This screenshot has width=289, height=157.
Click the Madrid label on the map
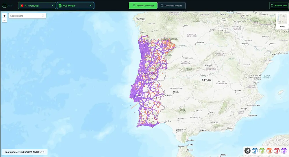click(208, 65)
